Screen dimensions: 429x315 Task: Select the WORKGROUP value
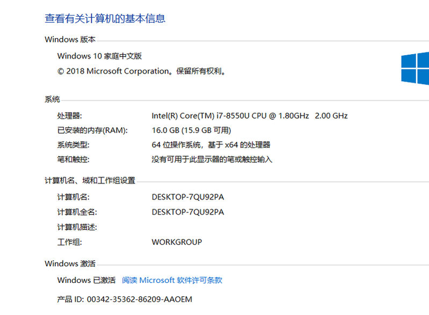pos(177,242)
